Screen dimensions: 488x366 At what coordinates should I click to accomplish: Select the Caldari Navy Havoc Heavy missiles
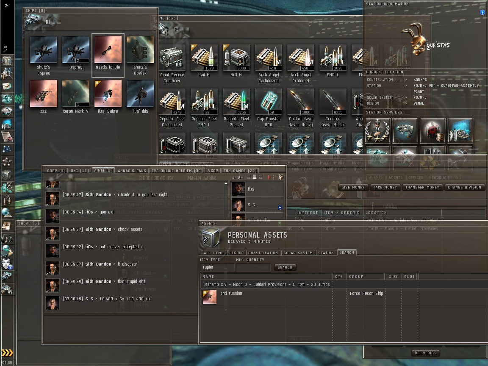point(301,108)
